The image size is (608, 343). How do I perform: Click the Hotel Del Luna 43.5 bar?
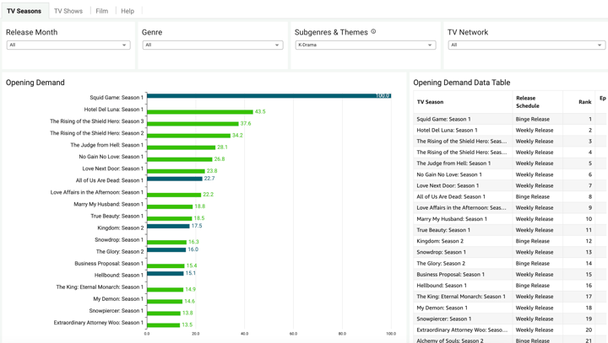click(200, 112)
